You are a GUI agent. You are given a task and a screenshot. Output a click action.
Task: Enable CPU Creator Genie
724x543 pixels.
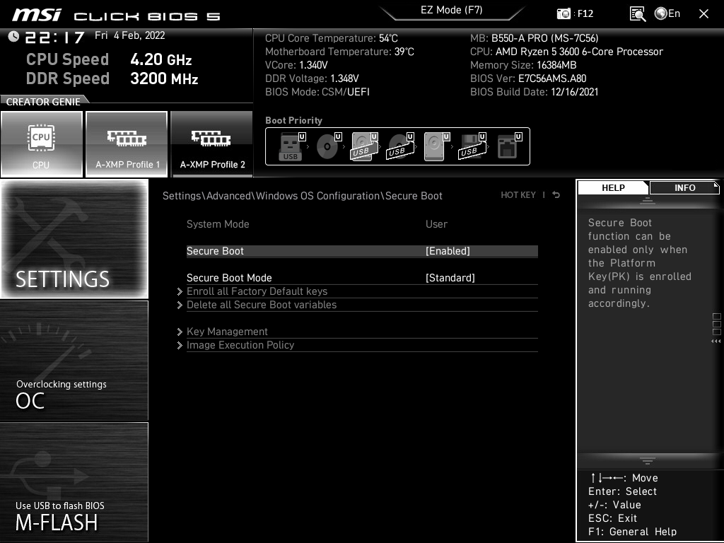(x=41, y=144)
